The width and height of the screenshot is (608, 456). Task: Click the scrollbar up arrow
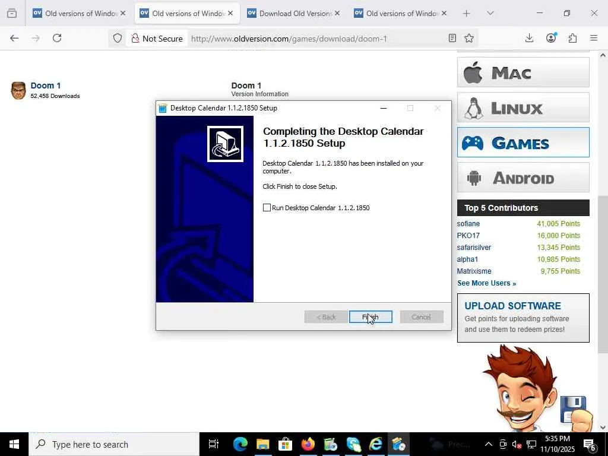click(603, 55)
